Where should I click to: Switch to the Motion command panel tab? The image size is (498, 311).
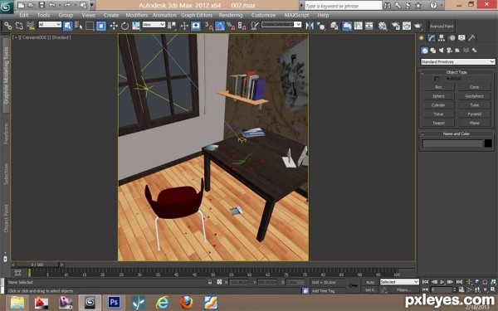point(452,38)
